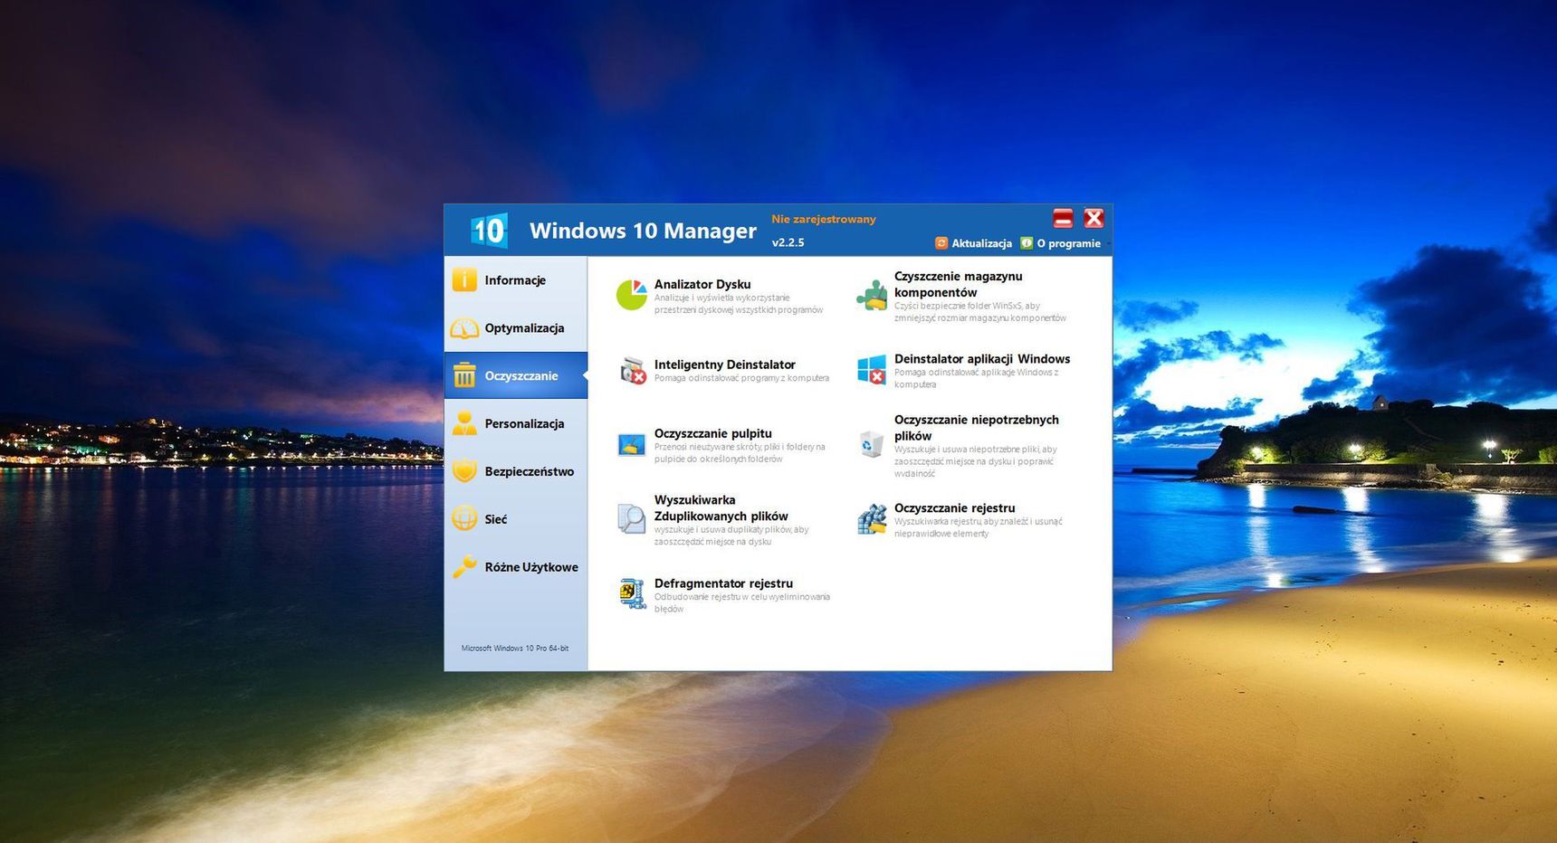Image resolution: width=1557 pixels, height=843 pixels.
Task: Launch Defragmentator rejestru icon
Action: pos(632,594)
